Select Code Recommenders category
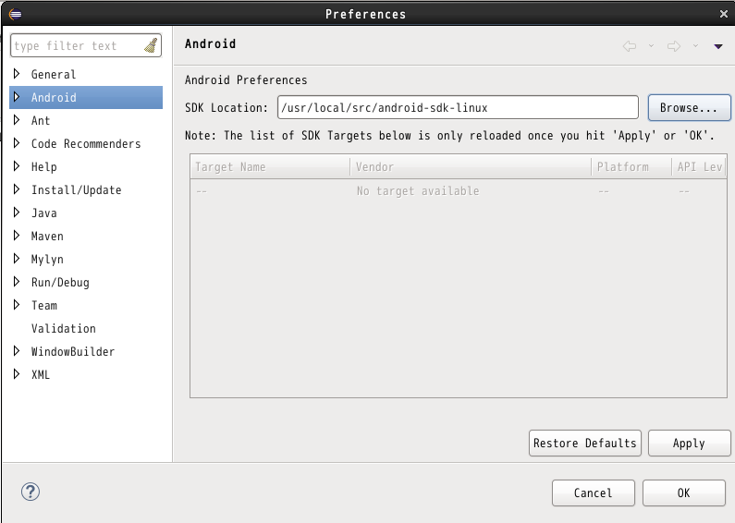Screen dimensions: 735x523 pos(86,143)
